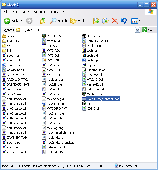This screenshot has height=170, width=158.
Task: Expand the Address bar dropdown arrow
Action: pos(137,30)
